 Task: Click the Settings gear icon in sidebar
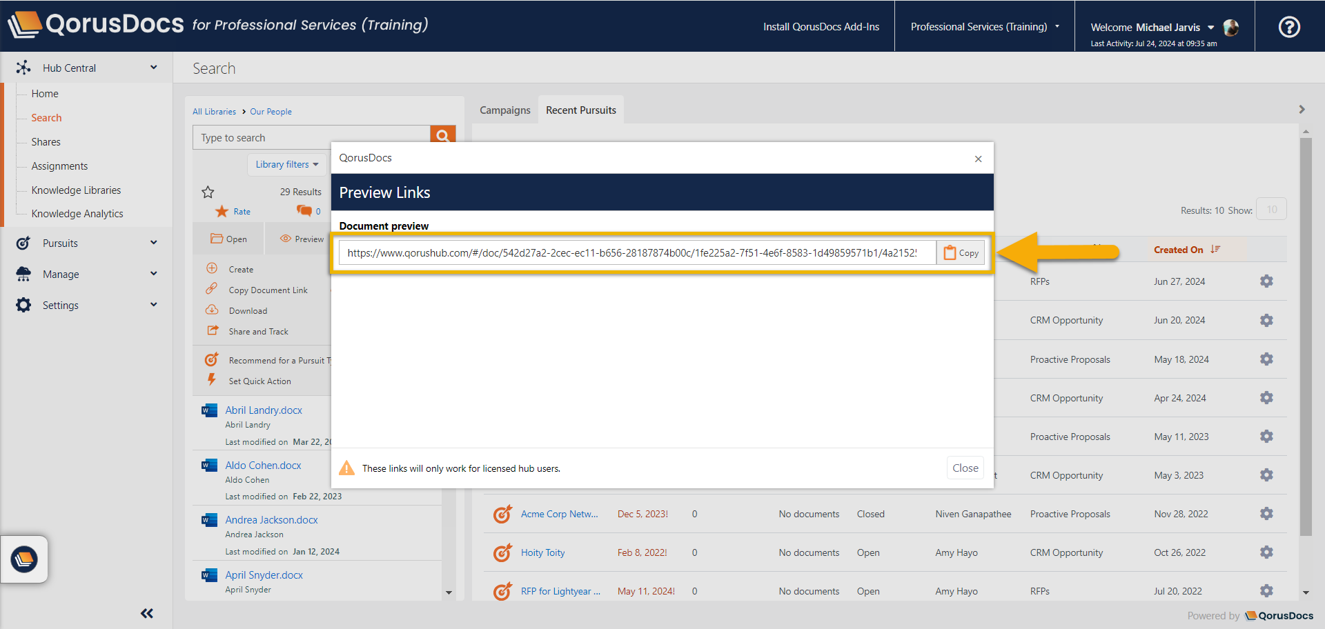pos(23,305)
